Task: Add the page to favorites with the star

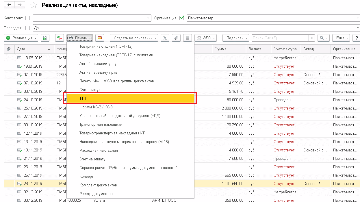Action: click(34, 5)
